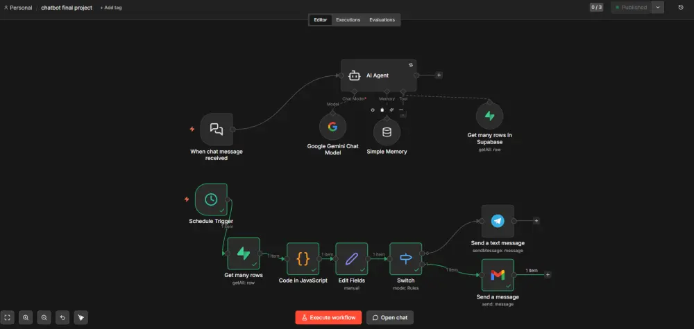694x329 pixels.
Task: Select the Simple Memory node
Action: pyautogui.click(x=387, y=132)
